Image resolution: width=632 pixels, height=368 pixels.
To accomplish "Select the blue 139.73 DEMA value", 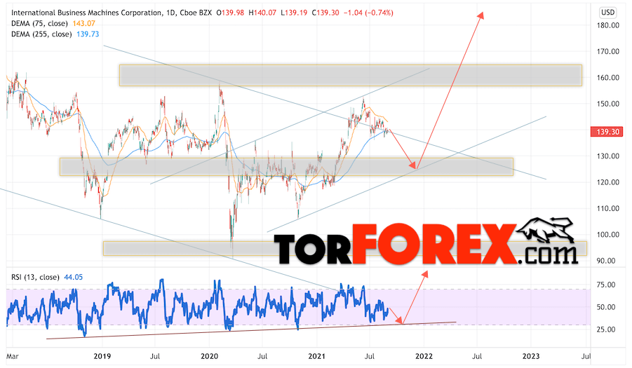I will coord(88,34).
